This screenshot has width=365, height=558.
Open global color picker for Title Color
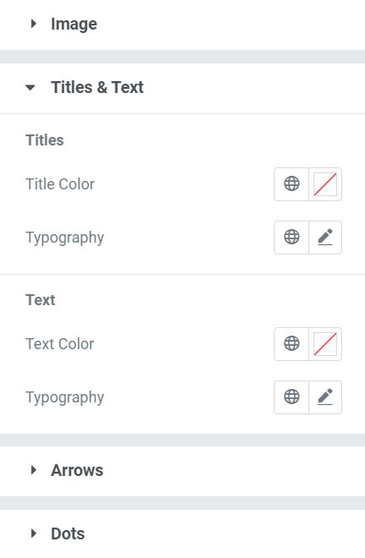[291, 184]
